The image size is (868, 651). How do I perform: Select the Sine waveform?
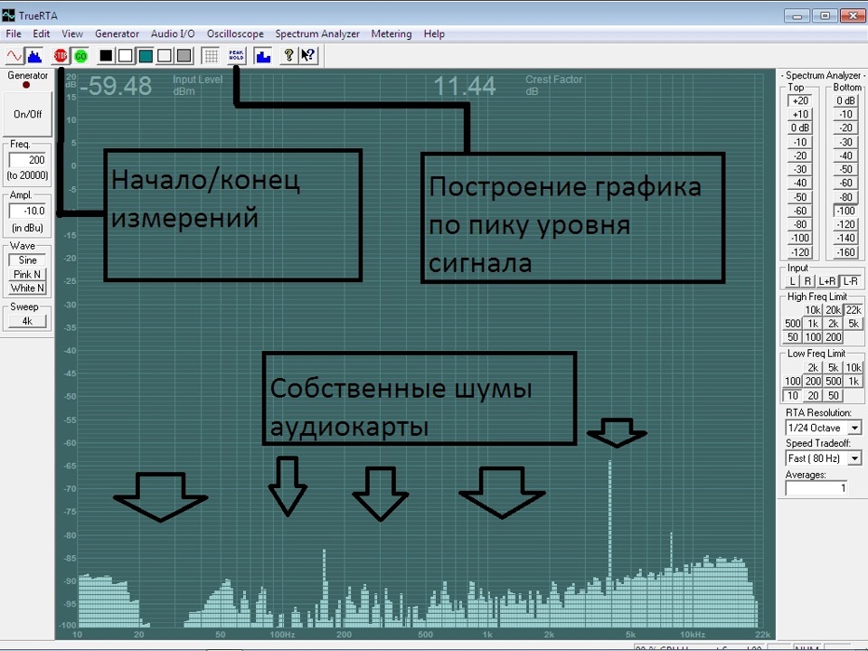pos(27,260)
